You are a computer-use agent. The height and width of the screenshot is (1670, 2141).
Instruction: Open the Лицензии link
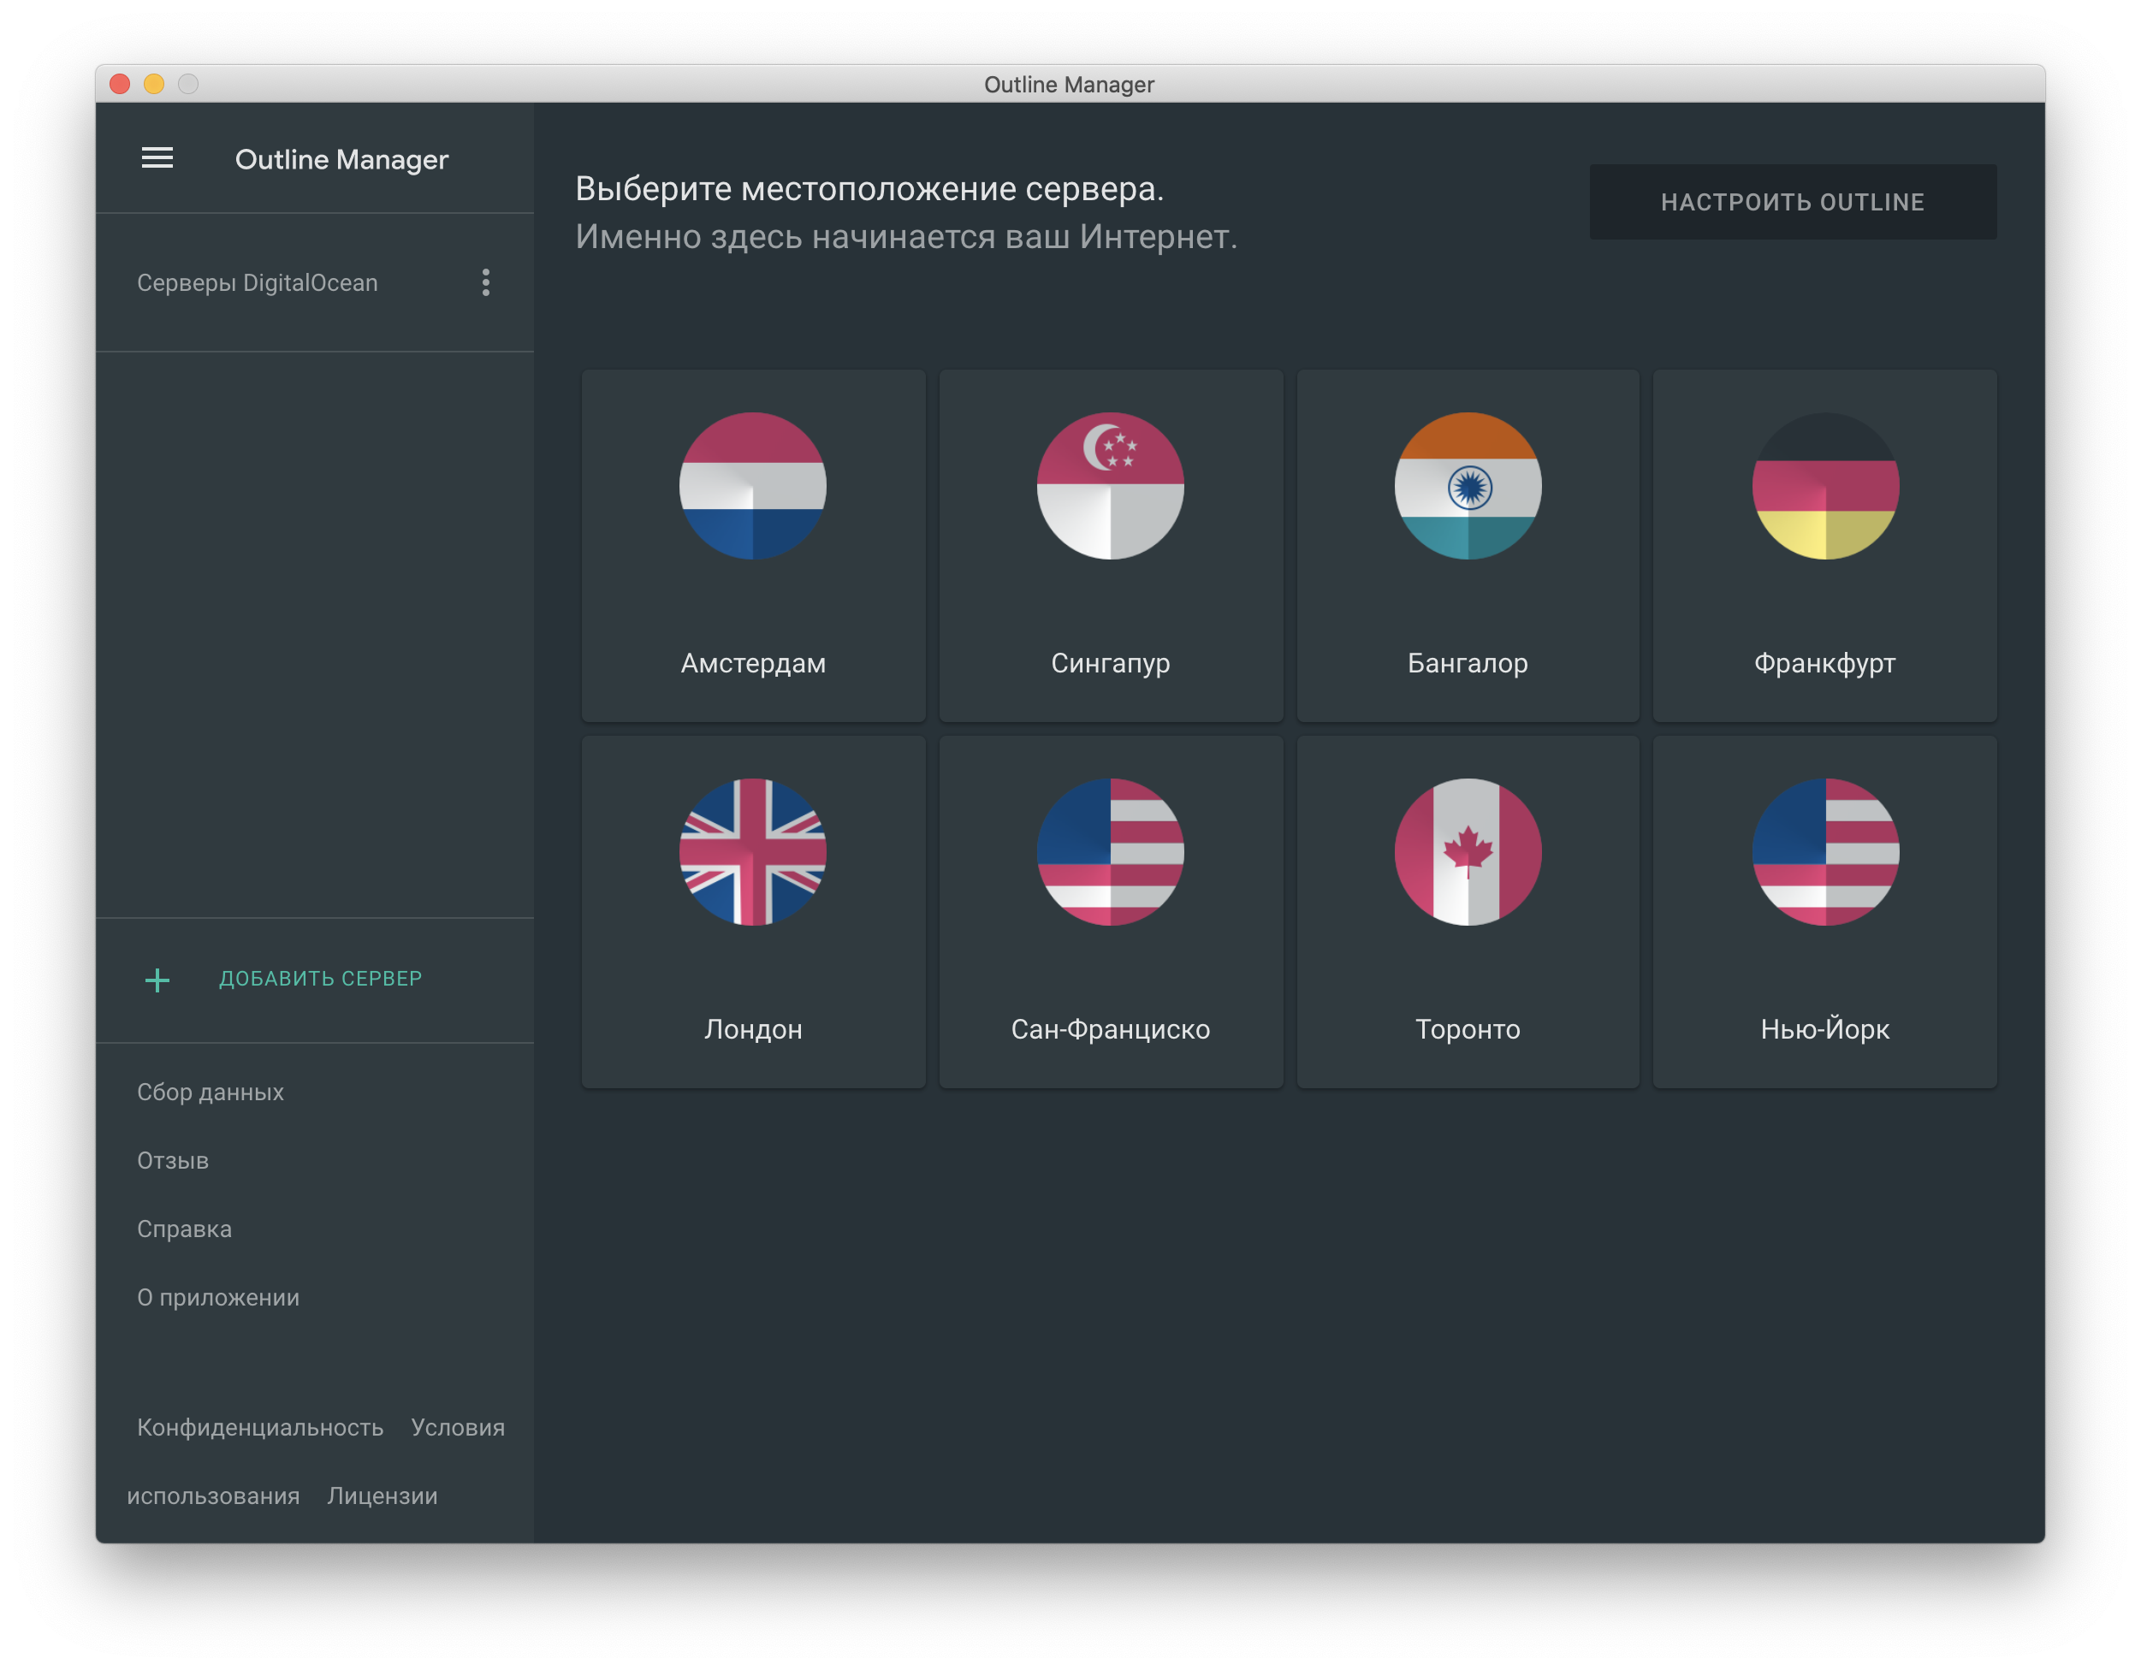pos(383,1495)
